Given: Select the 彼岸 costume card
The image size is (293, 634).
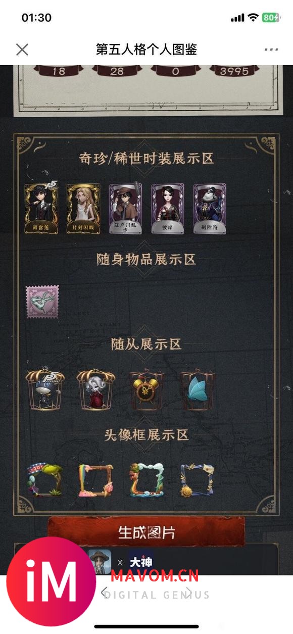Looking at the screenshot, I should pyautogui.click(x=167, y=208).
